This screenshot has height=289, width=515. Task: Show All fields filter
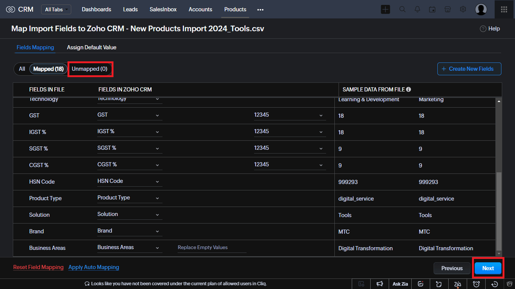pos(22,69)
